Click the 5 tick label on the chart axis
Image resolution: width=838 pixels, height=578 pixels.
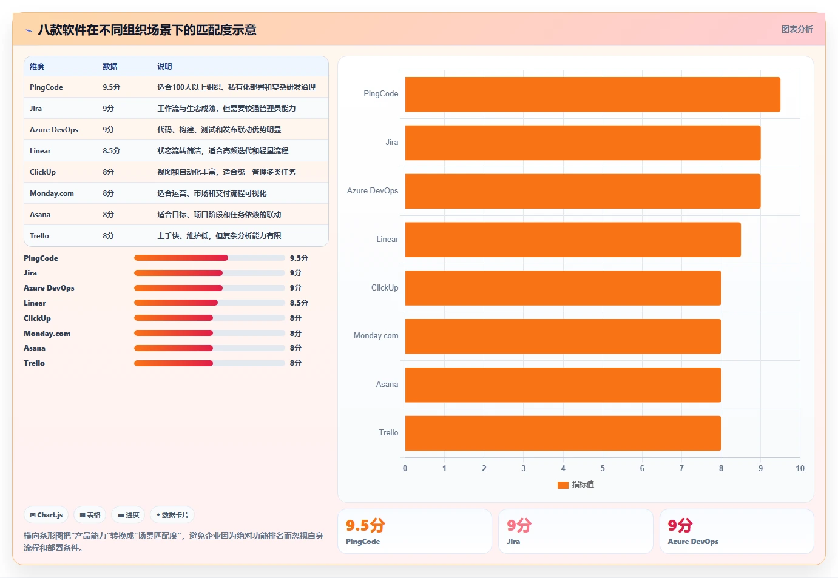coord(603,469)
